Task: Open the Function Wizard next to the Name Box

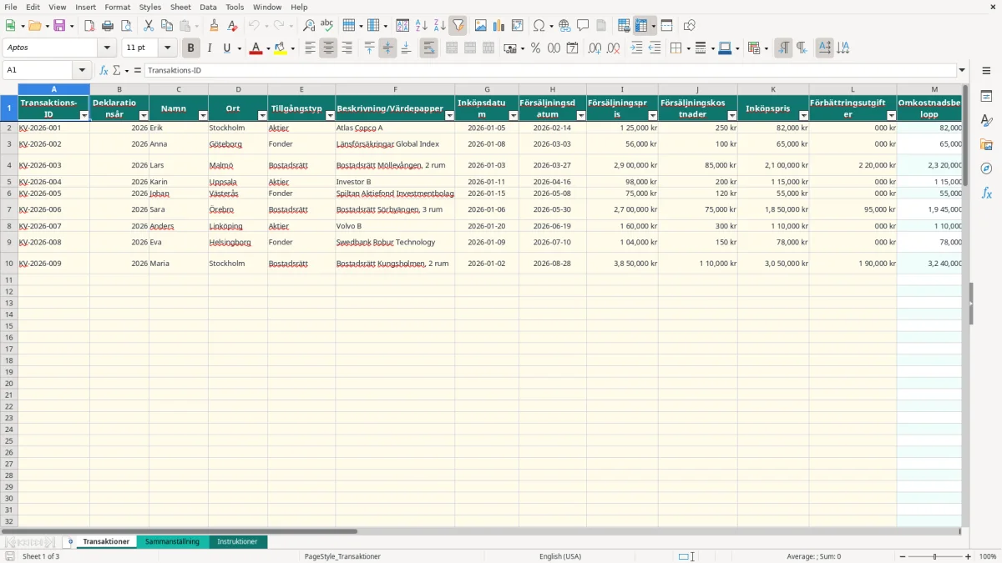Action: [x=104, y=71]
